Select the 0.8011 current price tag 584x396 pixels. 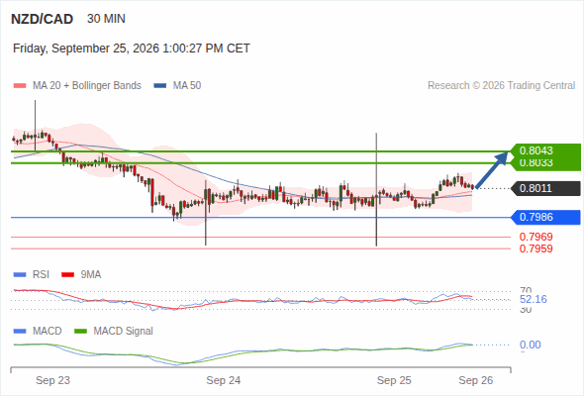pyautogui.click(x=545, y=188)
